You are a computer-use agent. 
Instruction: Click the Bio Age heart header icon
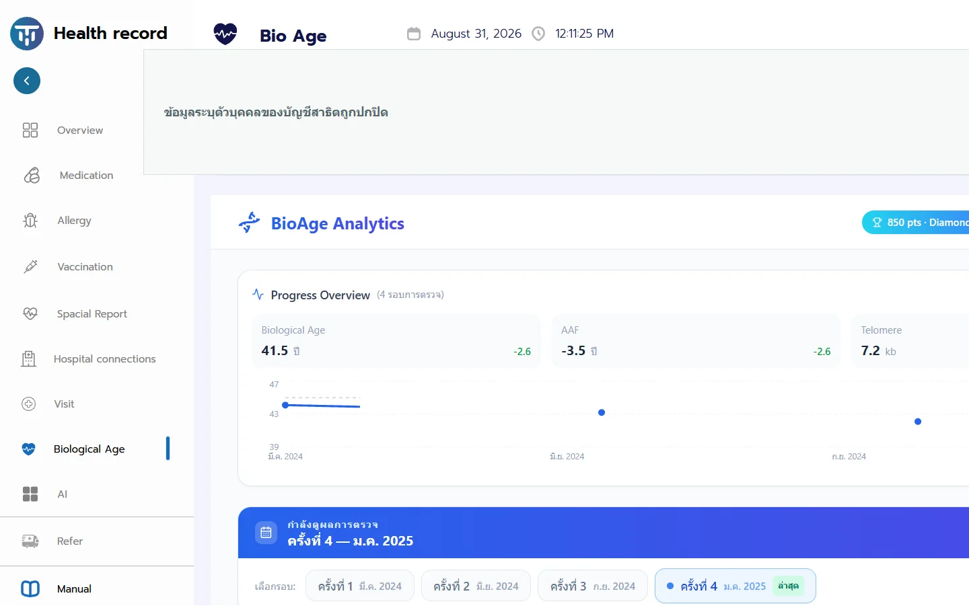(225, 34)
